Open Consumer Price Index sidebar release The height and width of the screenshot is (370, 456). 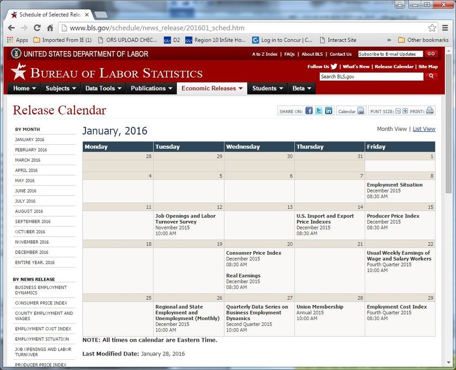(x=41, y=303)
